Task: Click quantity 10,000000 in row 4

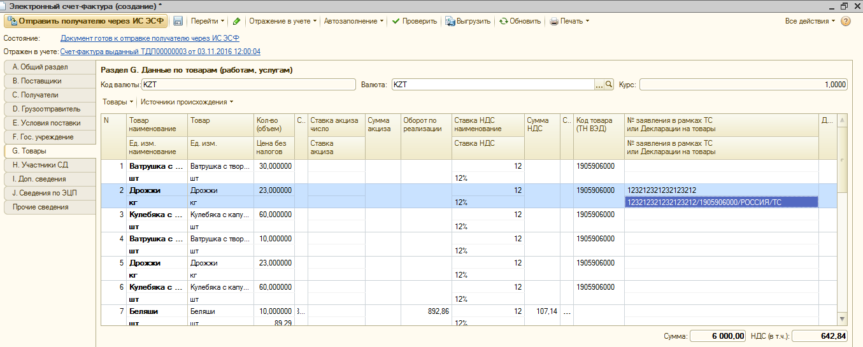Action: click(x=274, y=239)
